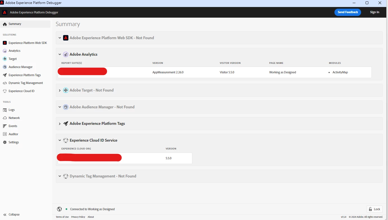Image resolution: width=388 pixels, height=220 pixels.
Task: Click the Experience Platform Tags section rocket icon
Action: 66,123
